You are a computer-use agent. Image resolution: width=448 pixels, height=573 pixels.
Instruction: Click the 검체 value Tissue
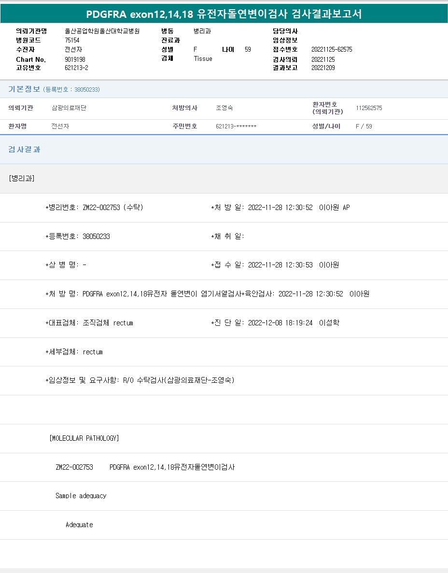tap(203, 58)
